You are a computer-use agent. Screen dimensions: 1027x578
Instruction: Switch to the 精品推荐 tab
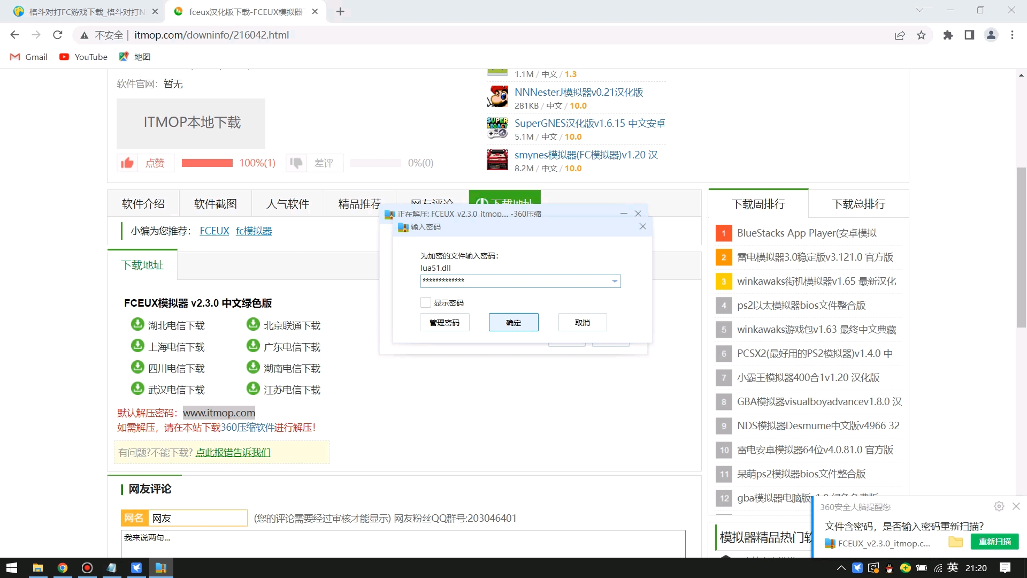360,203
